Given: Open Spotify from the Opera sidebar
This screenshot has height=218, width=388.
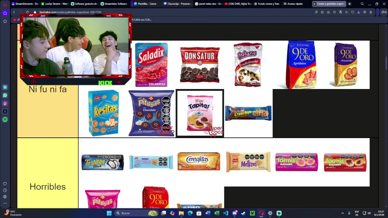Looking at the screenshot, I should pyautogui.click(x=5, y=120).
